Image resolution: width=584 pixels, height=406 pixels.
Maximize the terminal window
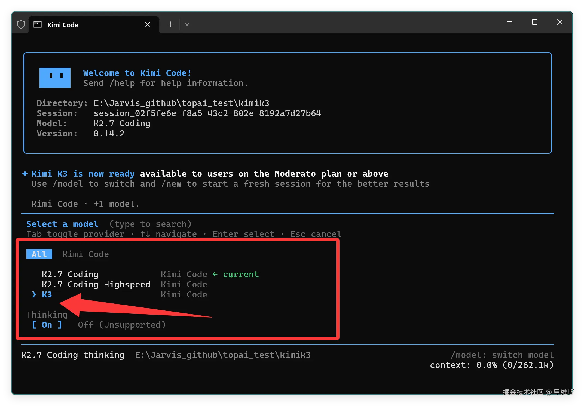535,22
